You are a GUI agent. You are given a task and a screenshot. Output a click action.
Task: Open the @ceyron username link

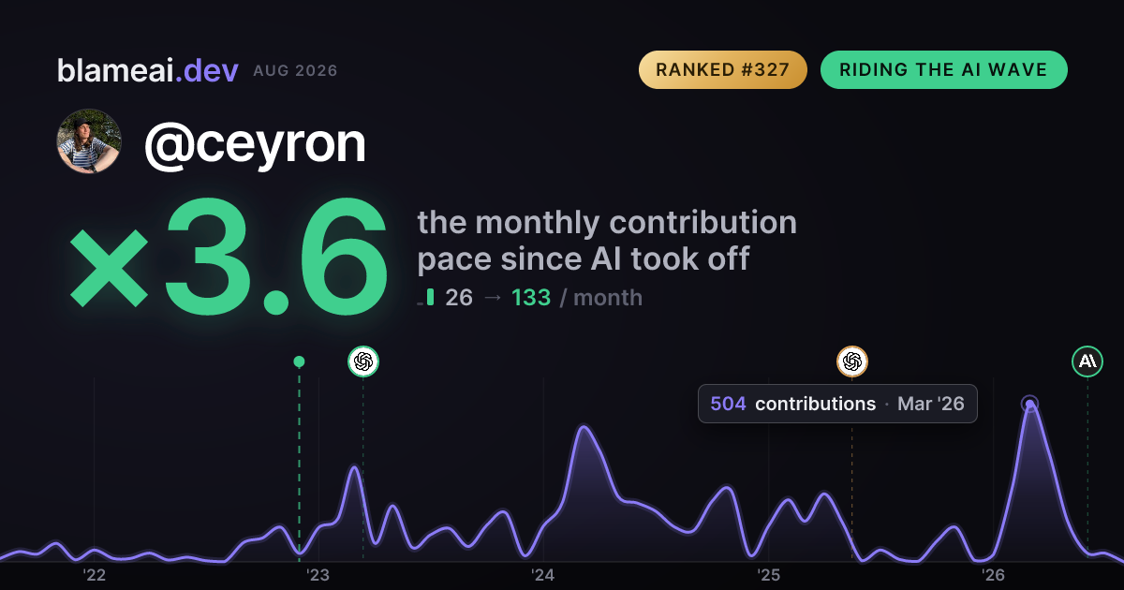254,142
